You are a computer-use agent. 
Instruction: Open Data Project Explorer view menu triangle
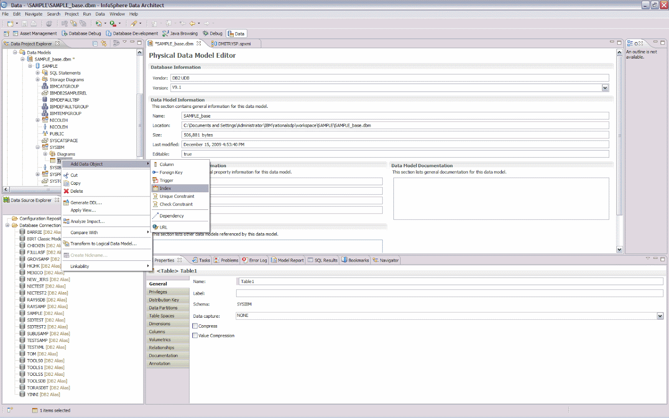pyautogui.click(x=125, y=42)
